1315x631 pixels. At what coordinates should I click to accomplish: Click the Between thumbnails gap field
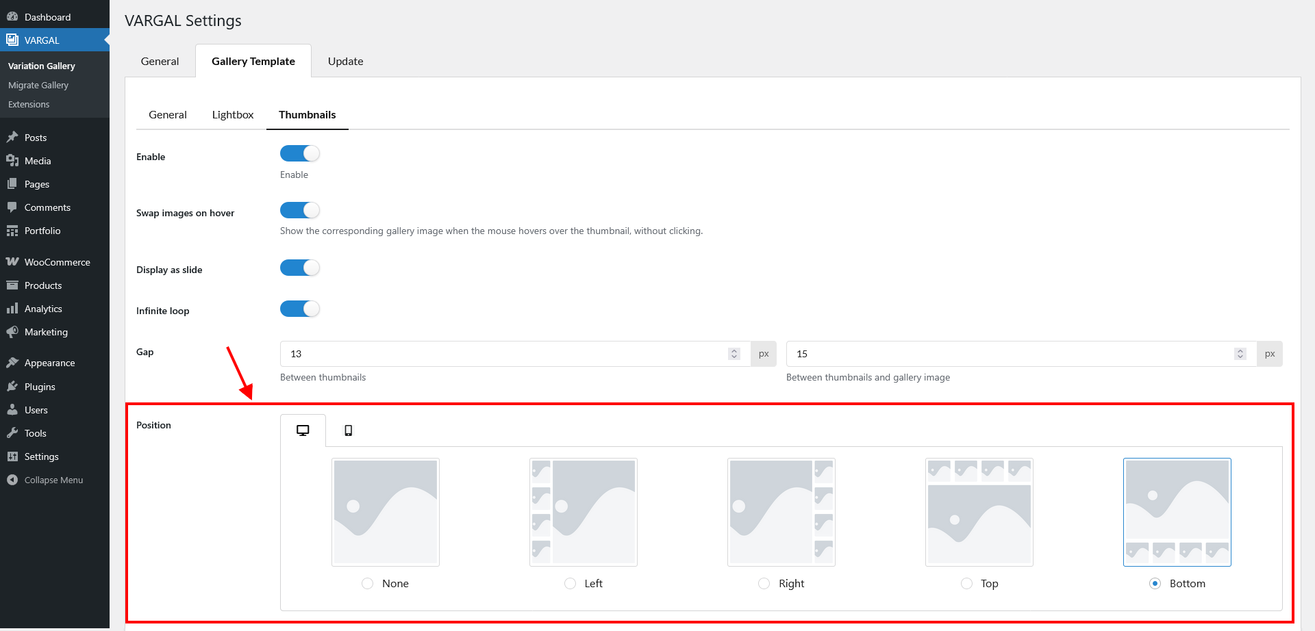click(x=515, y=354)
